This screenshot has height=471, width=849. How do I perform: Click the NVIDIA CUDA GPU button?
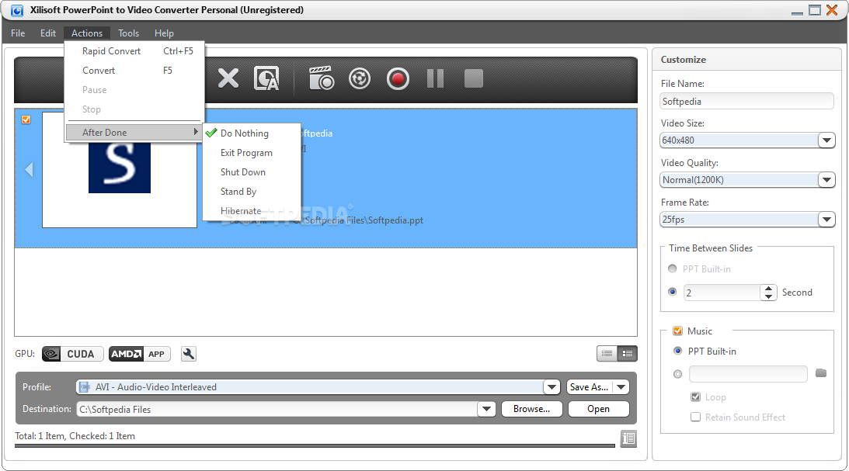[x=72, y=354]
